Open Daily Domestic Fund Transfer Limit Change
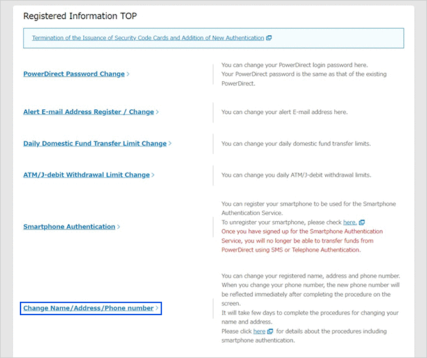The height and width of the screenshot is (358, 427). coord(95,144)
